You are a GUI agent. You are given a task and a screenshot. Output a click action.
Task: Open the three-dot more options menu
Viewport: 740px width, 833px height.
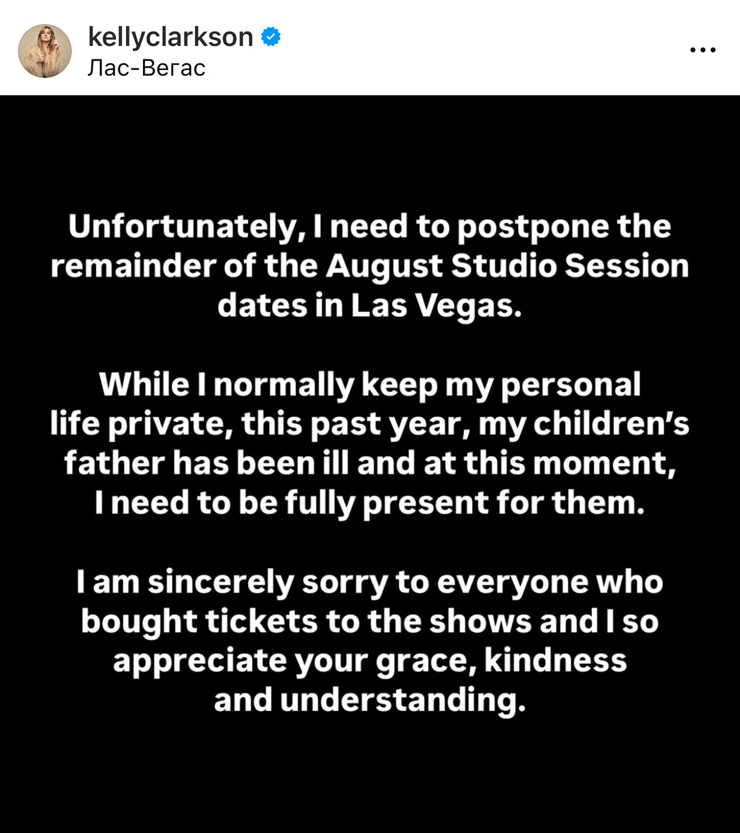pos(703,50)
